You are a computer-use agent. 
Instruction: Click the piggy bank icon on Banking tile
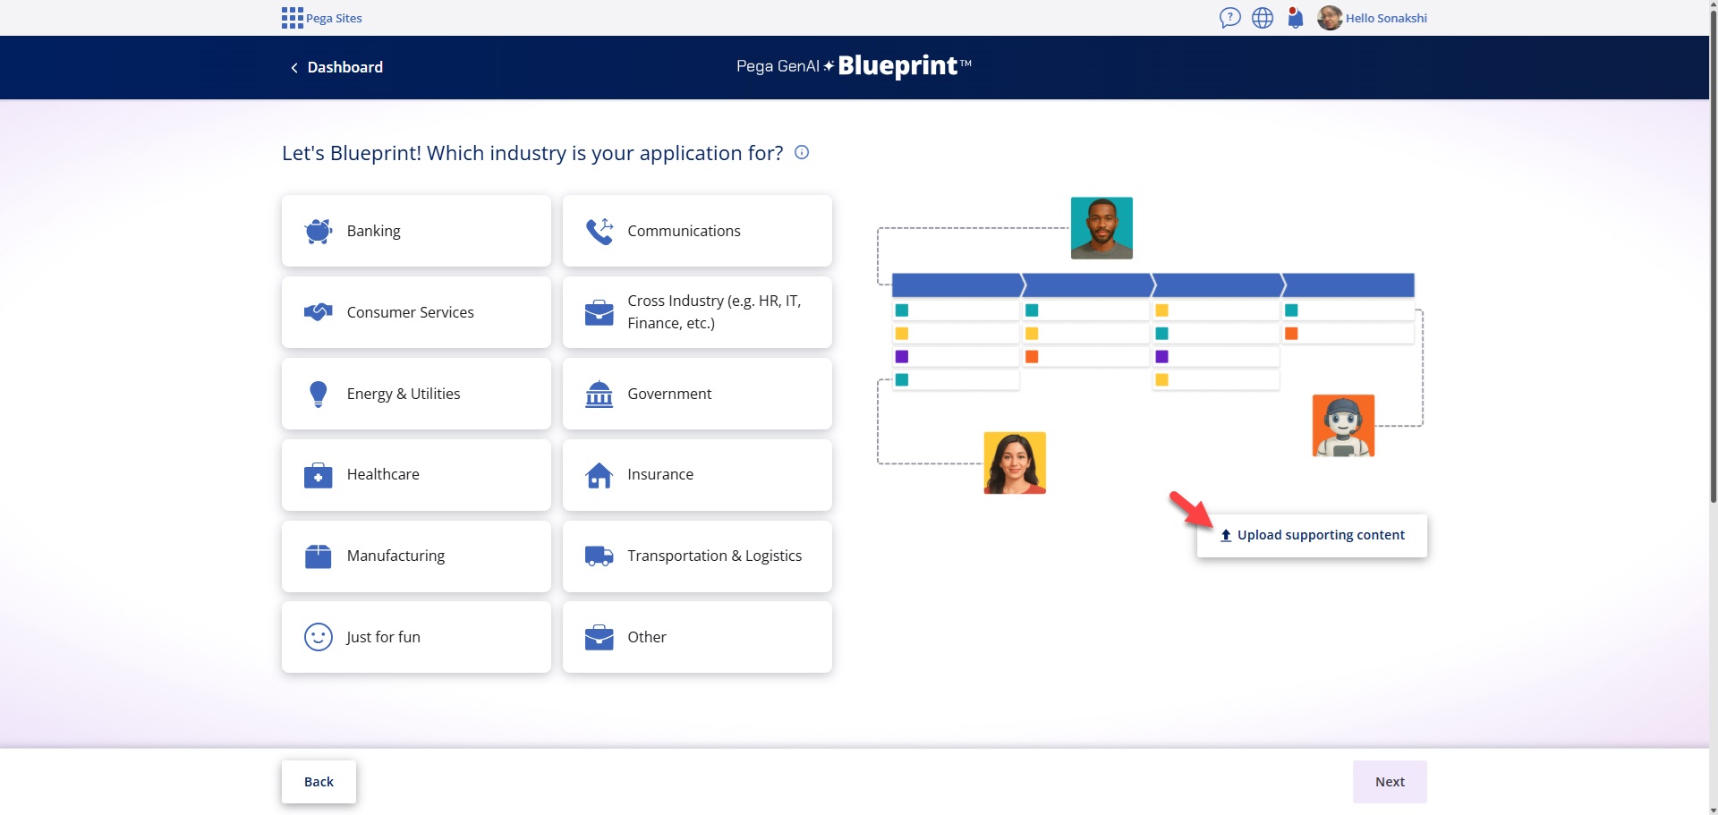318,230
